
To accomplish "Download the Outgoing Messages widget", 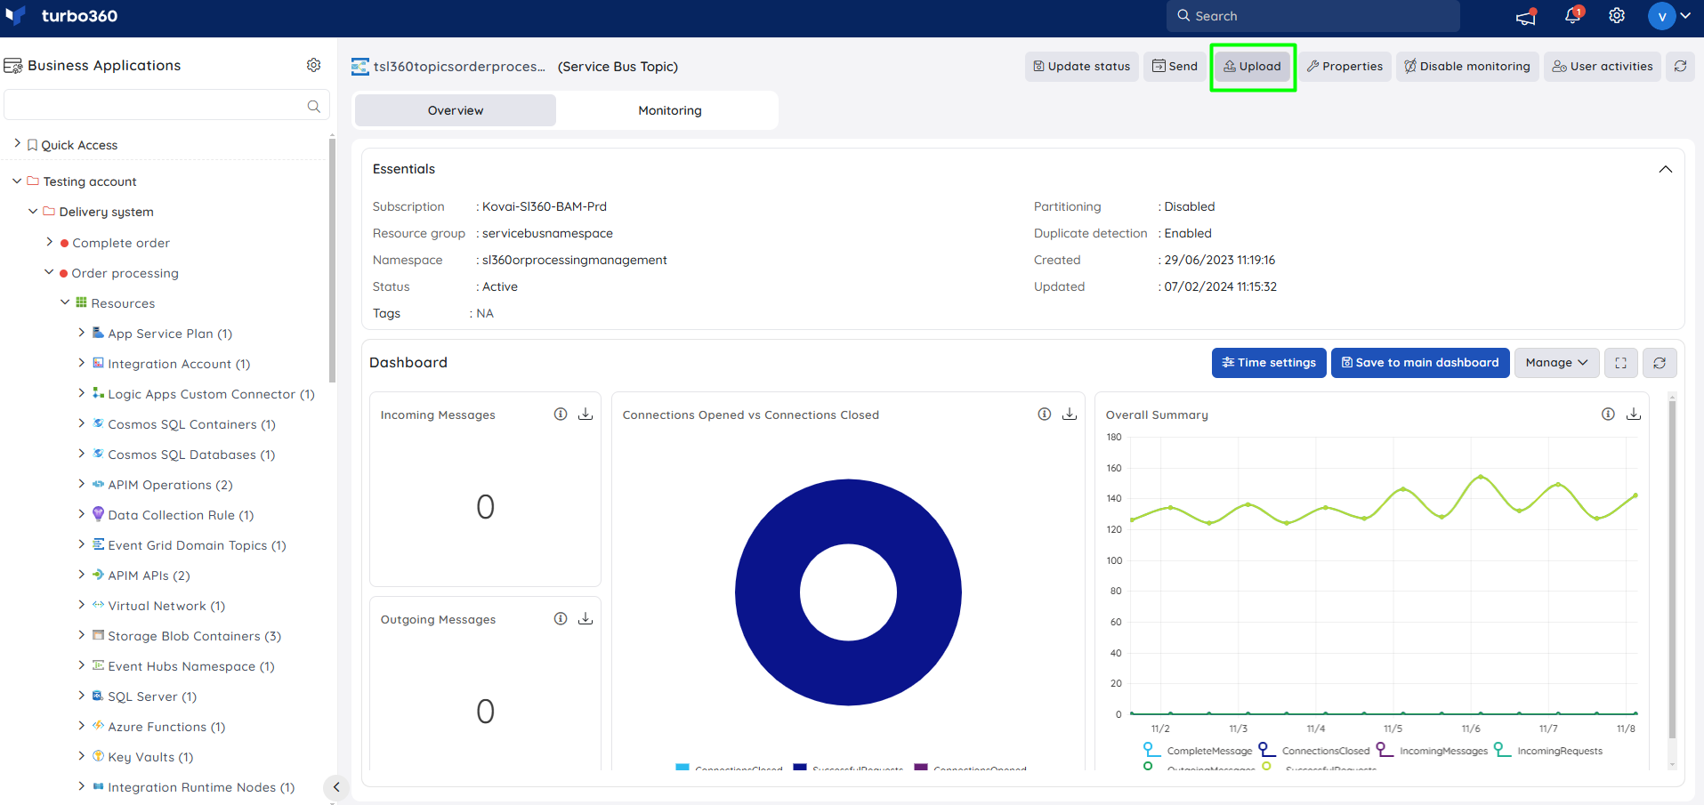I will pos(585,618).
